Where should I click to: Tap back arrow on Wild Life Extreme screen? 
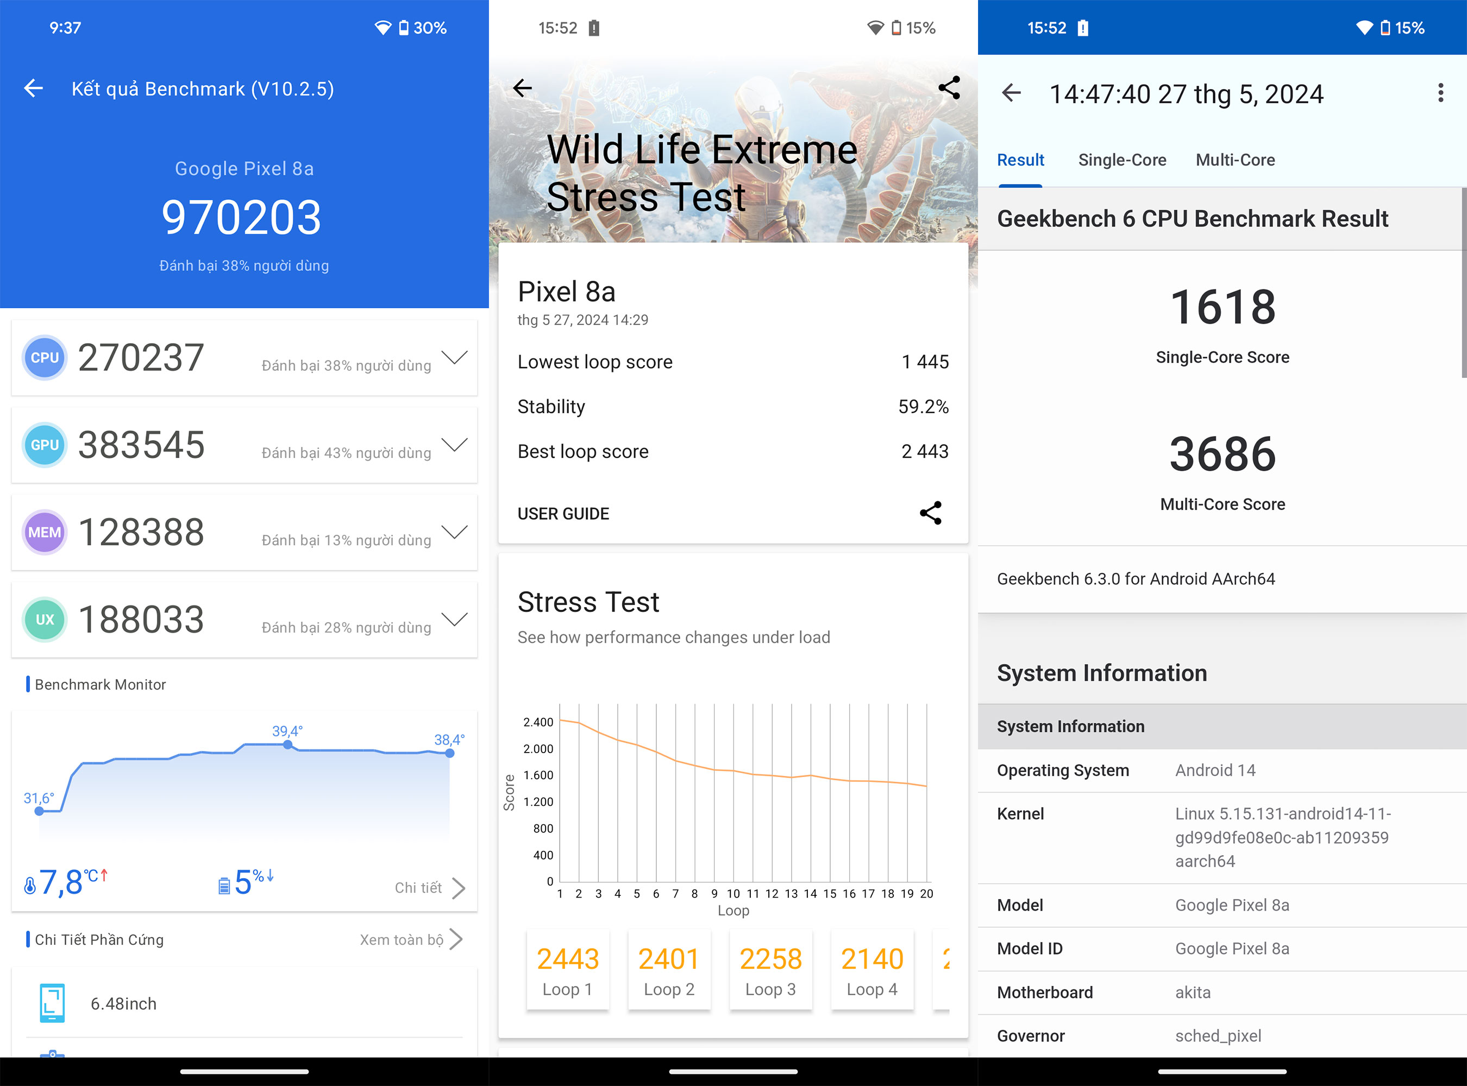522,87
